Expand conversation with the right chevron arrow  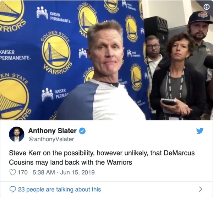click(x=200, y=189)
